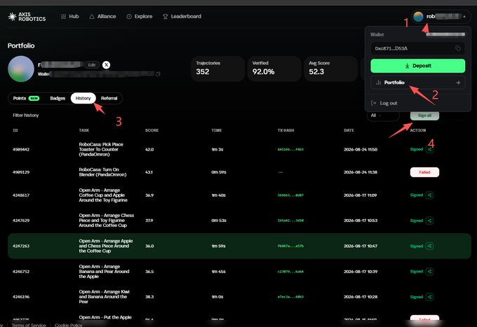477x327 pixels.
Task: Click task 'Arrange Banana and Pear Around the Apple'
Action: (104, 272)
